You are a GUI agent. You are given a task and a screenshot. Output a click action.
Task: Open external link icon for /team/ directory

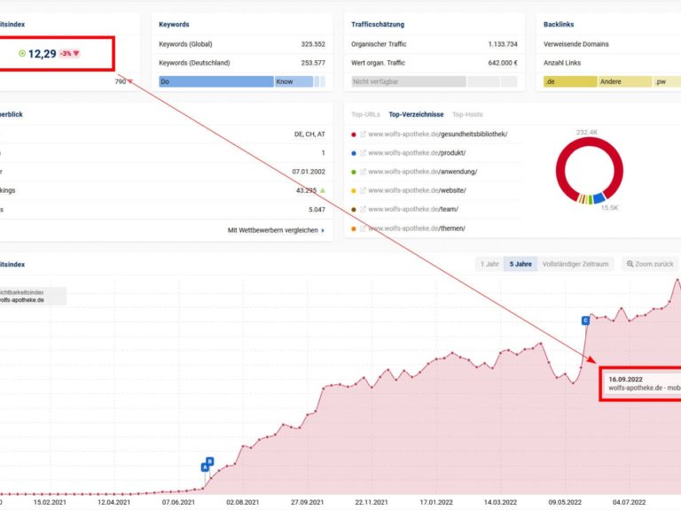(363, 209)
